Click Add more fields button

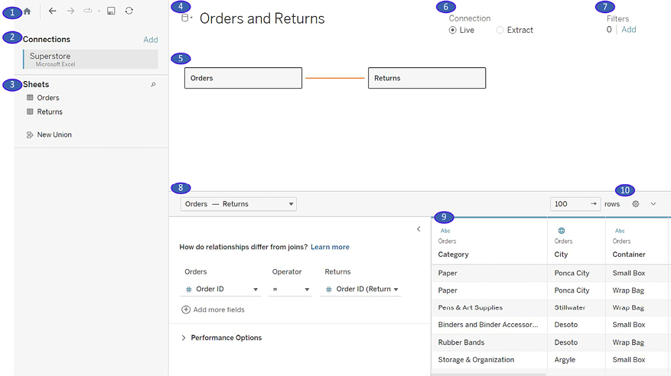(x=213, y=310)
